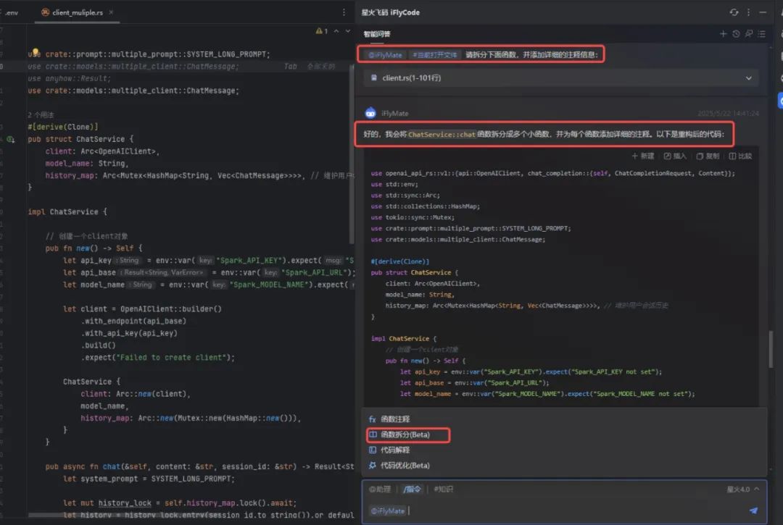The image size is (783, 525).
Task: Click the #当前打开文件 tag in the prompt
Action: tap(434, 55)
